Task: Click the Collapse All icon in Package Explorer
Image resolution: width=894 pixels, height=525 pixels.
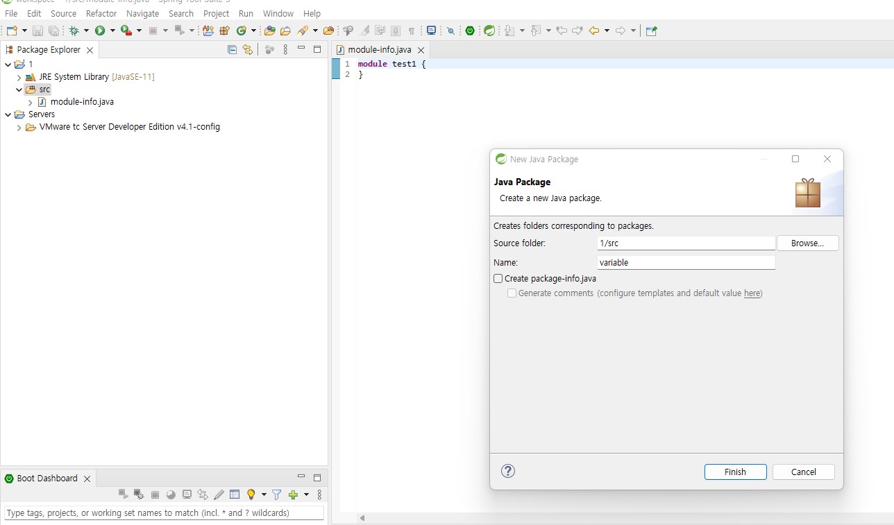Action: (x=232, y=49)
